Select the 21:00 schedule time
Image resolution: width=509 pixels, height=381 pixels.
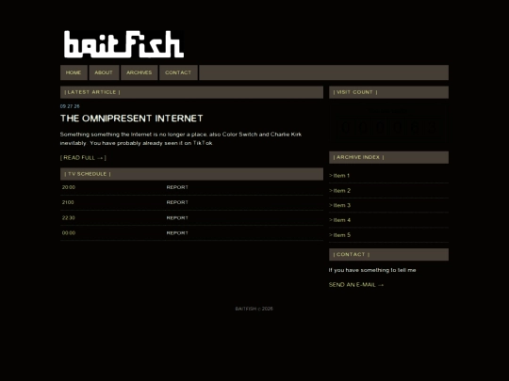coord(68,202)
